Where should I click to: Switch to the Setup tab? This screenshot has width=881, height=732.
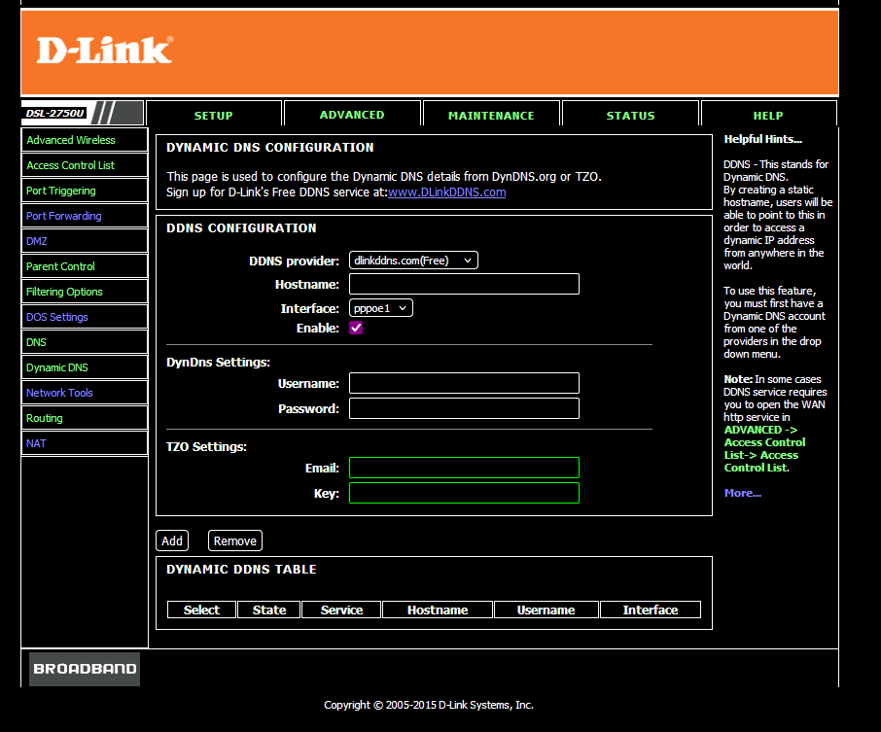pos(214,116)
